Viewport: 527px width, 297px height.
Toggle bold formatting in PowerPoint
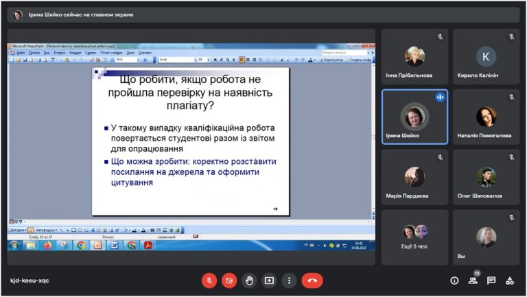(215, 60)
